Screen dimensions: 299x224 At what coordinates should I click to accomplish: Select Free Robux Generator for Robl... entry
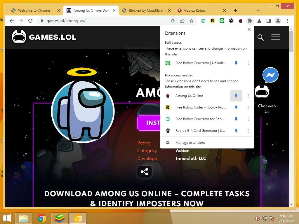195,119
